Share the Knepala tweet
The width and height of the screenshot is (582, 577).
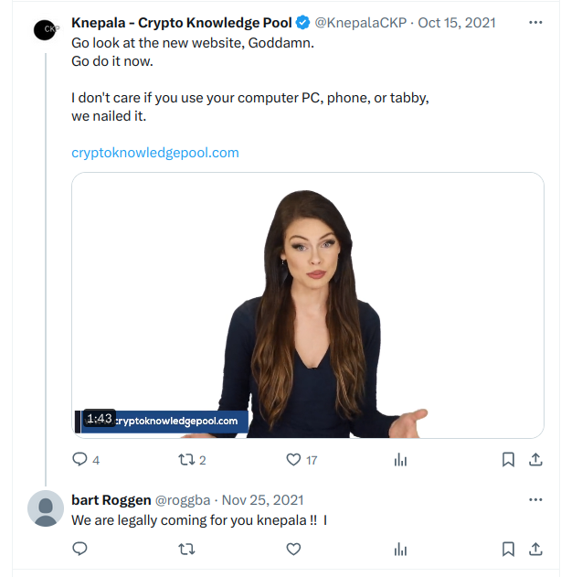535,460
